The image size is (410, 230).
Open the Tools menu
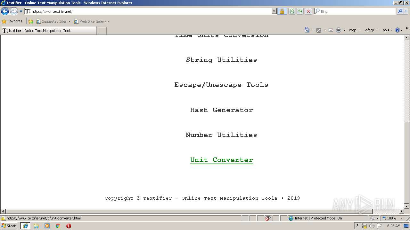pos(386,30)
